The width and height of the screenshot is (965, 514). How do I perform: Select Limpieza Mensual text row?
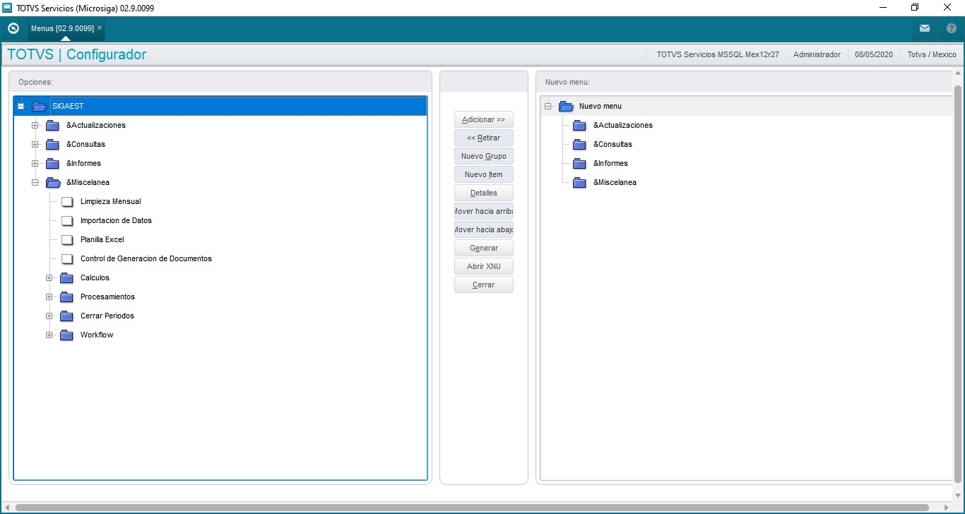pyautogui.click(x=111, y=201)
